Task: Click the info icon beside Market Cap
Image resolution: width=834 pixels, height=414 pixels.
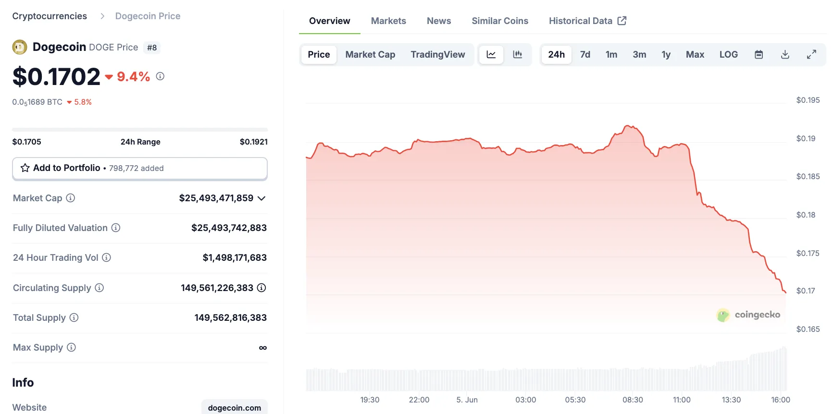Action: tap(70, 198)
